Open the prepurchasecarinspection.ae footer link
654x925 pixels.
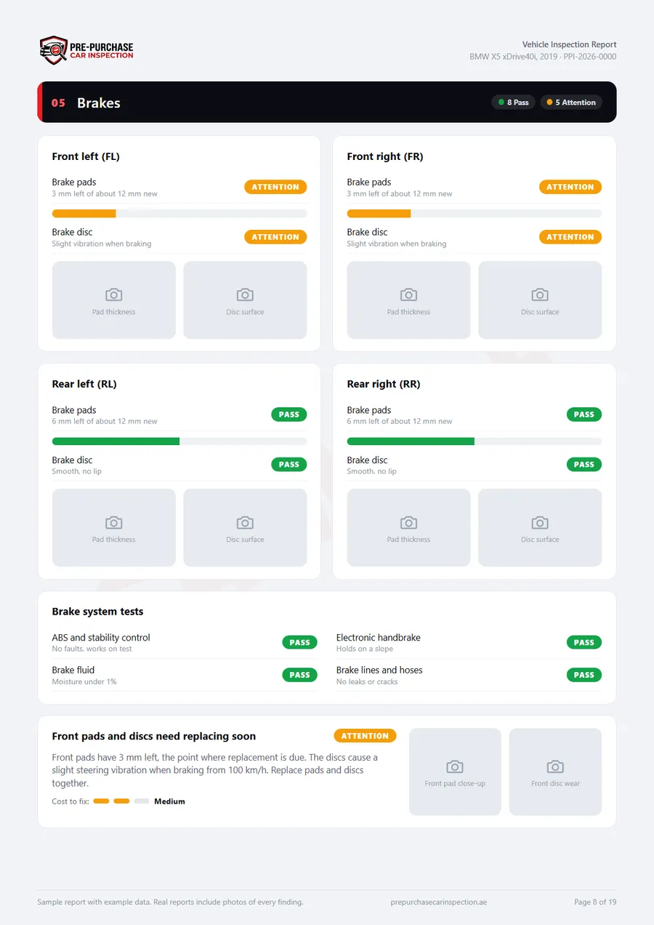tap(439, 902)
